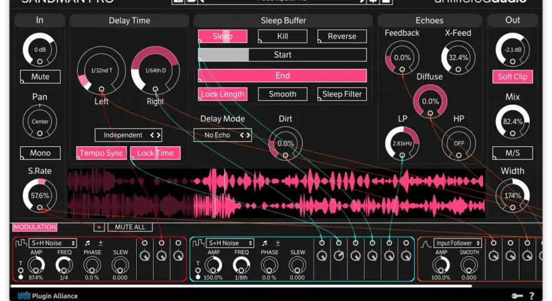This screenshot has width=552, height=301.
Task: Click the right arrow in Independent selector
Action: [159, 135]
